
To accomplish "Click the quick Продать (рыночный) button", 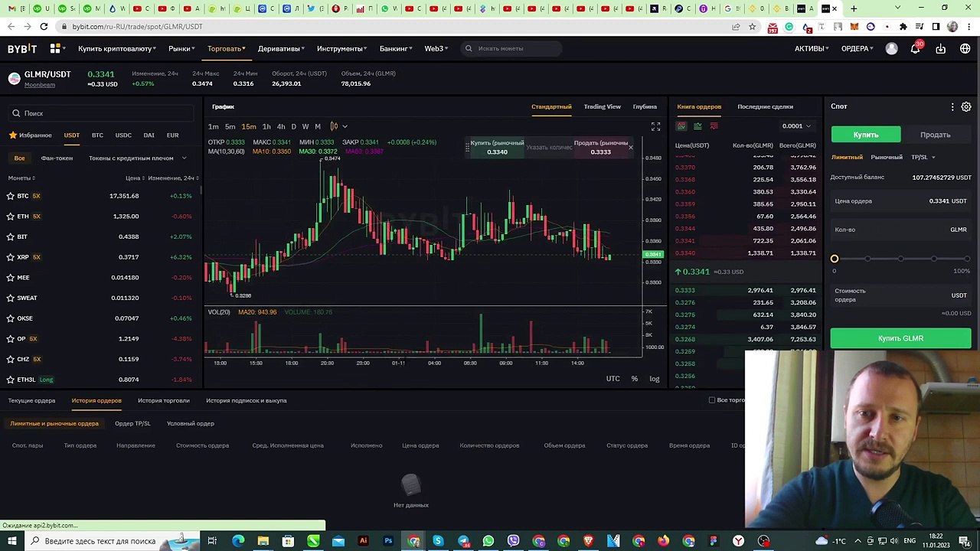I will click(600, 147).
